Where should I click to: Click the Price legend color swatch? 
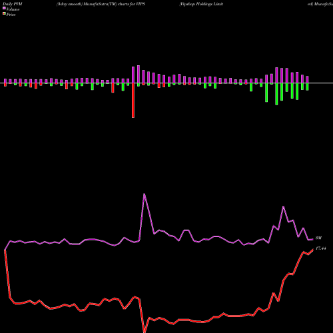tap(4, 14)
